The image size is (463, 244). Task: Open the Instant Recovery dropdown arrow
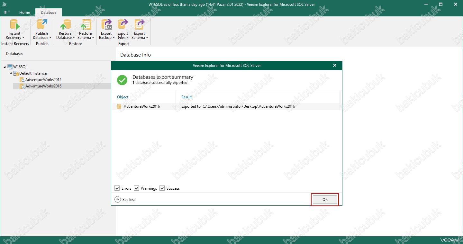23,38
